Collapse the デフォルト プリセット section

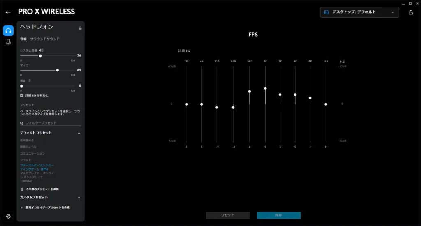[x=79, y=133]
